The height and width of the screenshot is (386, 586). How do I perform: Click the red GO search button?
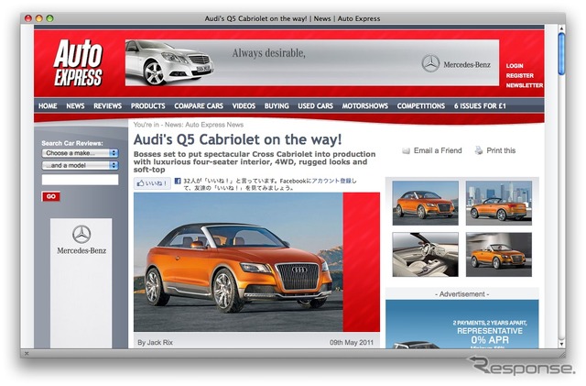click(x=51, y=196)
